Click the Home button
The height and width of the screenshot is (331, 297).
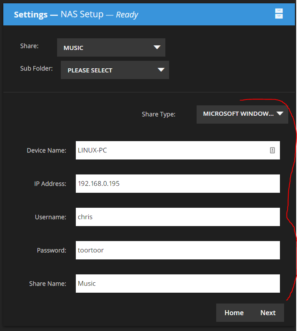[x=234, y=313]
